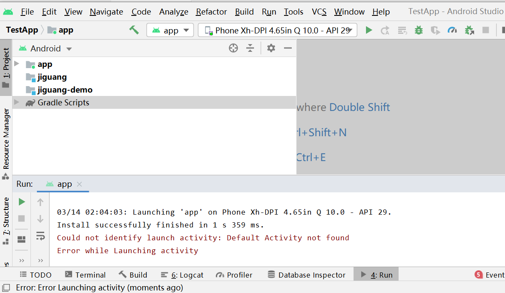Open the app run configuration dropdown
The height and width of the screenshot is (293, 505).
tap(170, 30)
